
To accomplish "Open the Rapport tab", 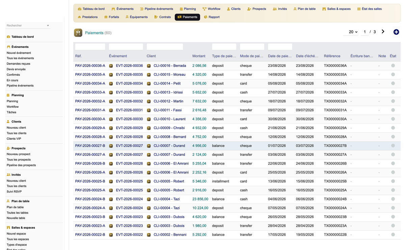I will [x=212, y=17].
